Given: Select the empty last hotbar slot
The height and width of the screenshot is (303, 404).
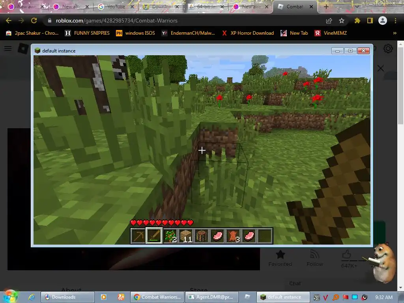Looking at the screenshot, I should point(265,236).
